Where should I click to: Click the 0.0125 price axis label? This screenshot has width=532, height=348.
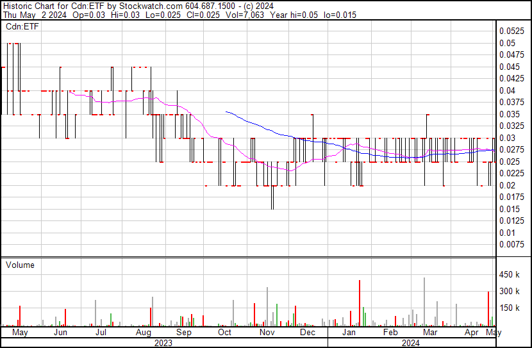511,221
